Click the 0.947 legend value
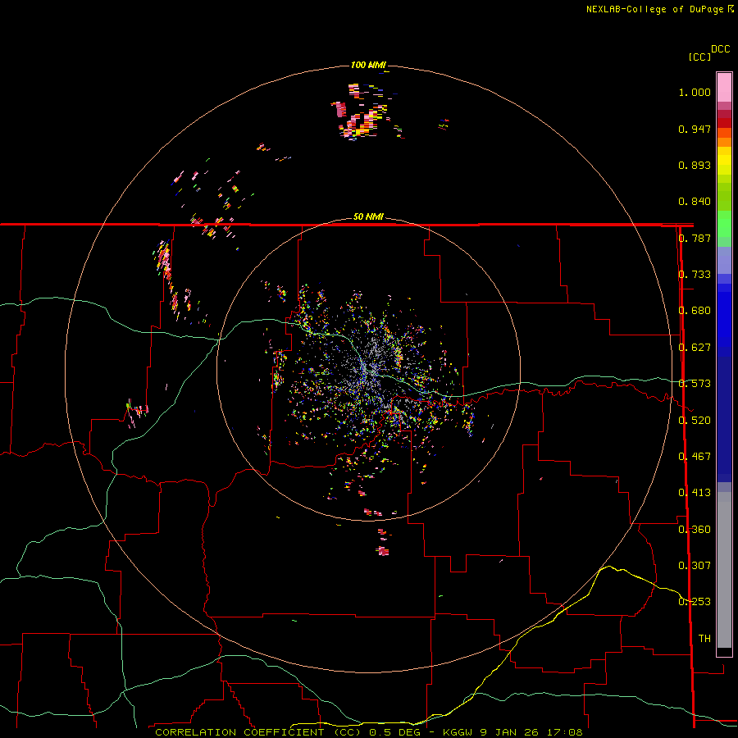 695,129
